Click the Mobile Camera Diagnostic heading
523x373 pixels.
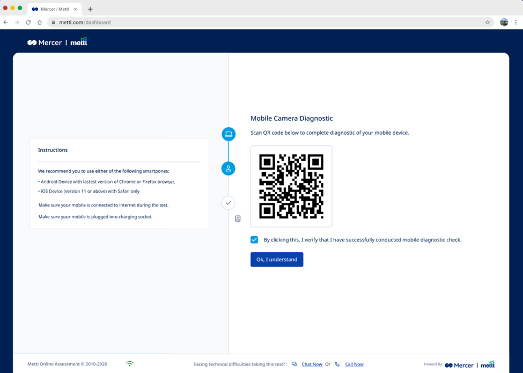tap(291, 118)
